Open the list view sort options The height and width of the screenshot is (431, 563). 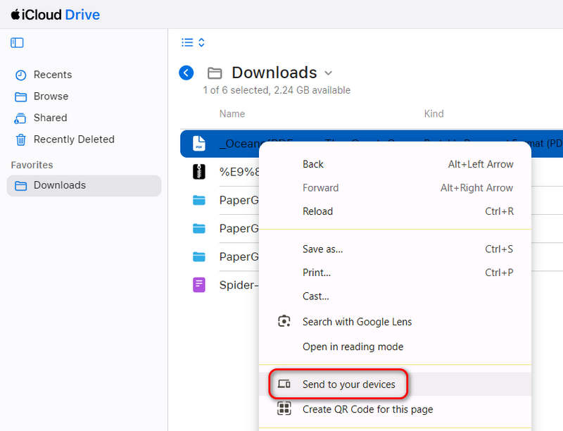click(193, 43)
